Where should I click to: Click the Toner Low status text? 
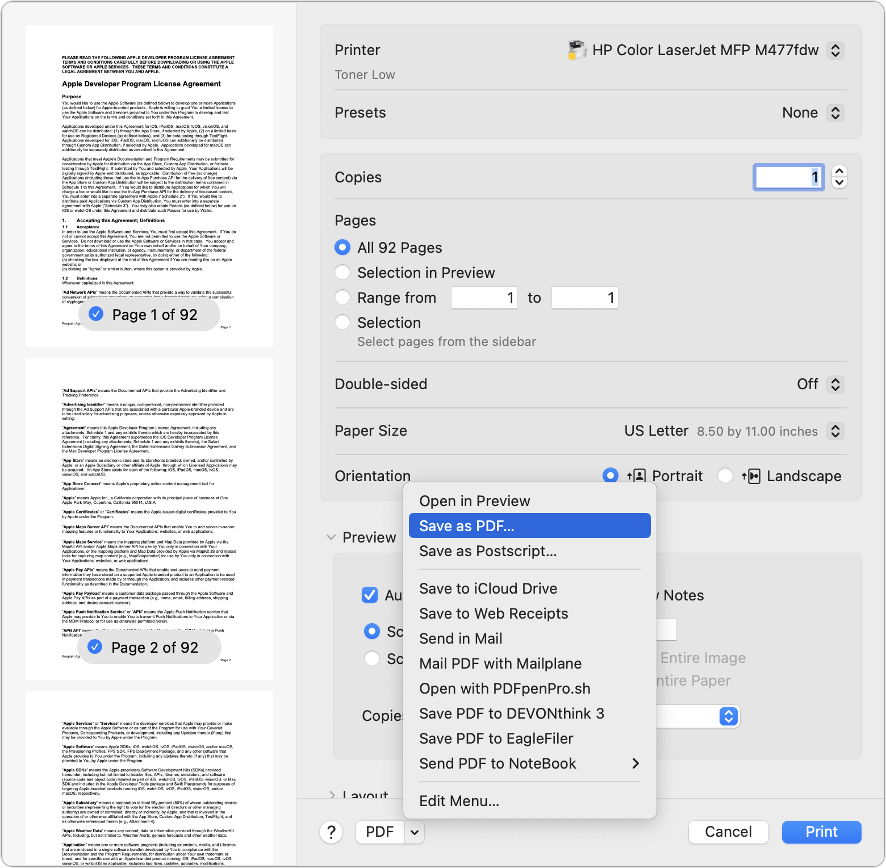365,75
